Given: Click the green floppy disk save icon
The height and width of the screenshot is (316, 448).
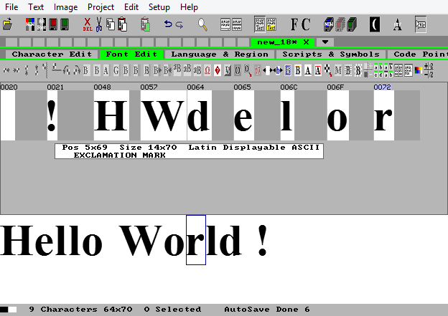Looking at the screenshot, I should (65, 24).
